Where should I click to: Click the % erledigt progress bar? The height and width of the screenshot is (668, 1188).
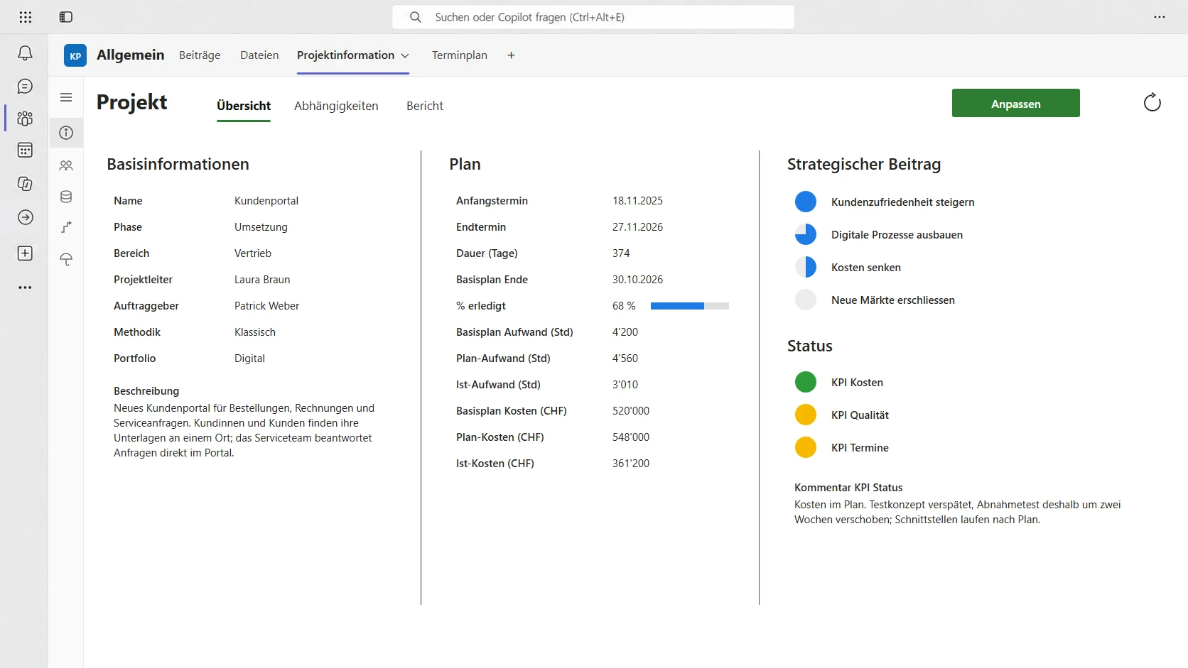coord(690,306)
